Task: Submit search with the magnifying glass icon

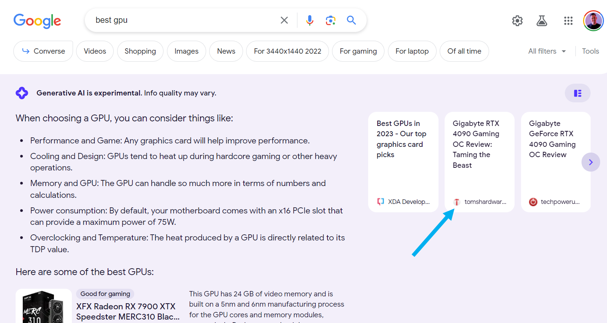Action: click(351, 20)
